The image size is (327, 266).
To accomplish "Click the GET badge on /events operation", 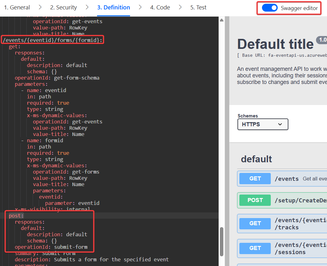I will tap(255, 178).
